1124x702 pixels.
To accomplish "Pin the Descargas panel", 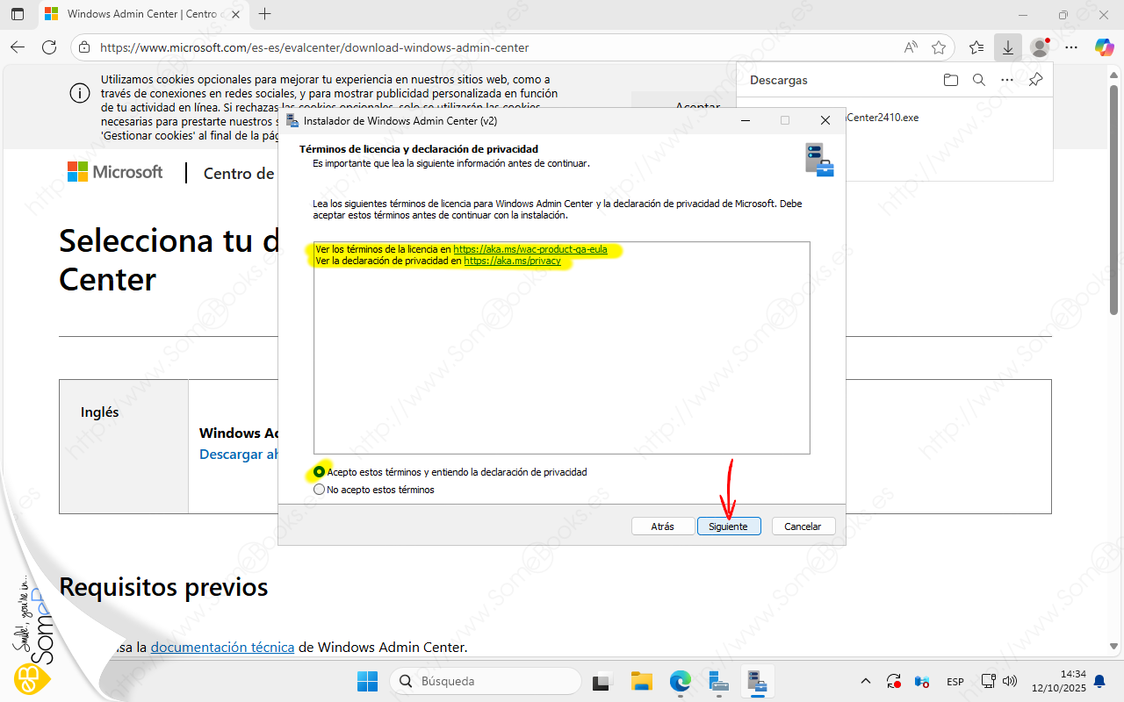I will (x=1035, y=80).
